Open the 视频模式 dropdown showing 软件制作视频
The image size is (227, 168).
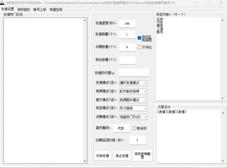coord(133,92)
